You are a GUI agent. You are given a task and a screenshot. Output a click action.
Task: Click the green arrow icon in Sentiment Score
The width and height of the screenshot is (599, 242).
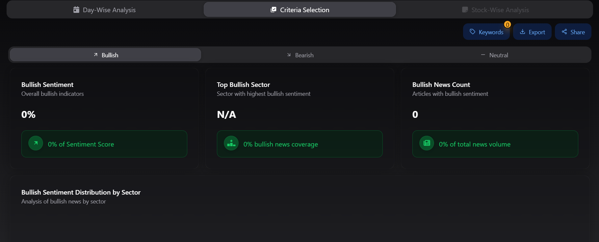36,143
